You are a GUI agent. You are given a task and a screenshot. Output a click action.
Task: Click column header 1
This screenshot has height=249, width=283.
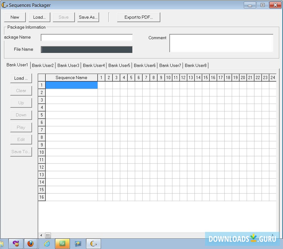102,78
